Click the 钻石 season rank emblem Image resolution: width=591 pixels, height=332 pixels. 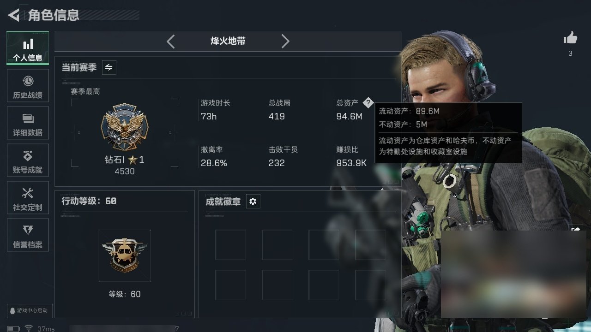click(x=125, y=127)
